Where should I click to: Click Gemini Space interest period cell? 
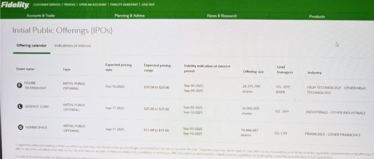pyautogui.click(x=192, y=131)
